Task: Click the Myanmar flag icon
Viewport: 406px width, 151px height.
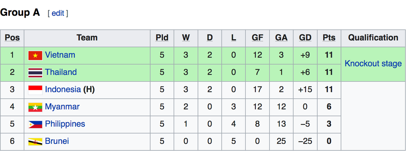Action: (35, 107)
